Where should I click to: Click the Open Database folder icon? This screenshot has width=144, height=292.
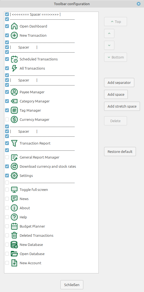coord(14,254)
